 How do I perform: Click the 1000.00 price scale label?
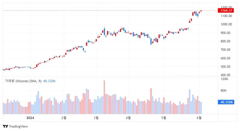pyautogui.click(x=226, y=24)
